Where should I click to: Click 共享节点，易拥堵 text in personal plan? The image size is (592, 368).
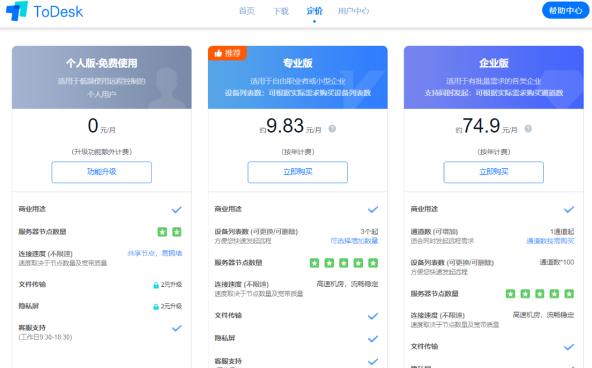155,253
